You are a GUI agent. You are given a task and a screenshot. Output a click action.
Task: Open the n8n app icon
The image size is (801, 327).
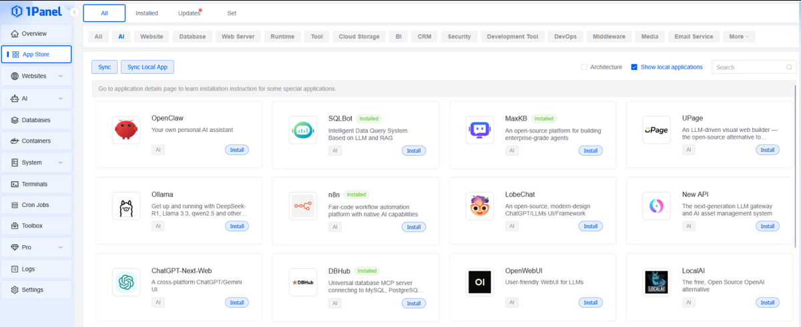pyautogui.click(x=303, y=206)
